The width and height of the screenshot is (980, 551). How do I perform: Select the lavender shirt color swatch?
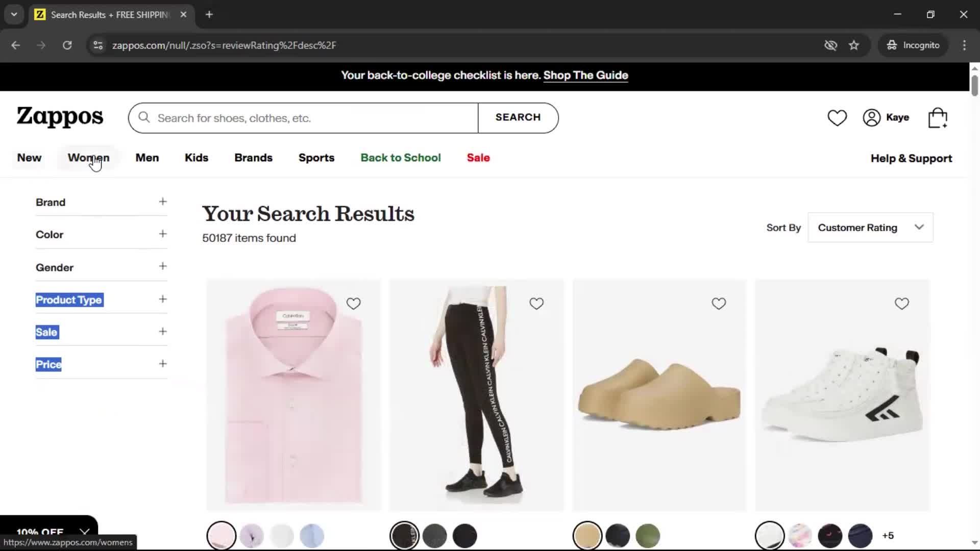tap(252, 536)
